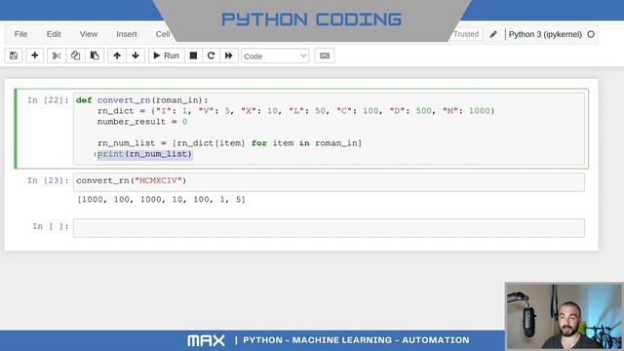This screenshot has width=624, height=351.
Task: Click the Trusted notebook button
Action: (x=466, y=34)
